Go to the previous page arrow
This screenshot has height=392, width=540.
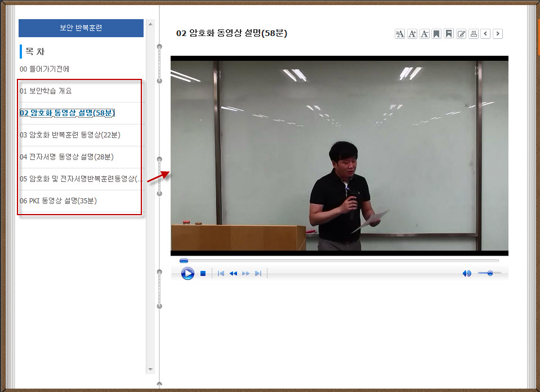(x=485, y=34)
